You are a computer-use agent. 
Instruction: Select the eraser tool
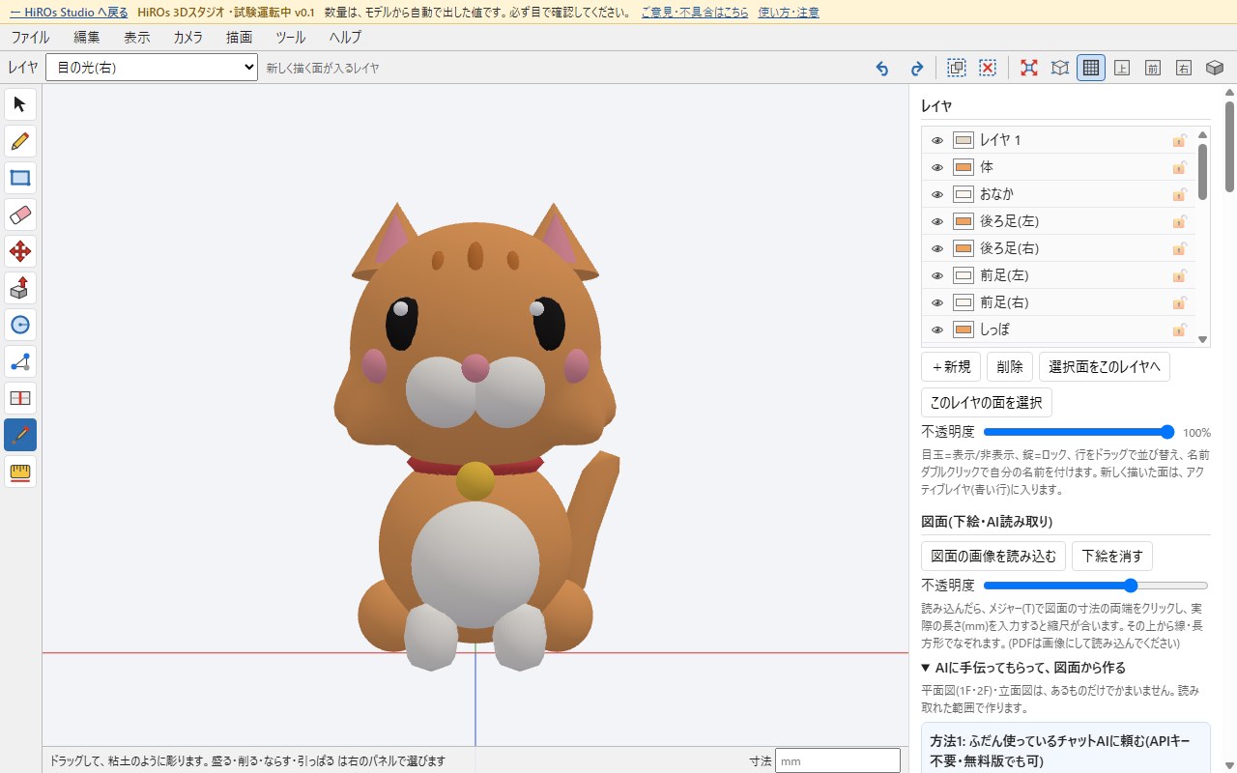point(20,215)
